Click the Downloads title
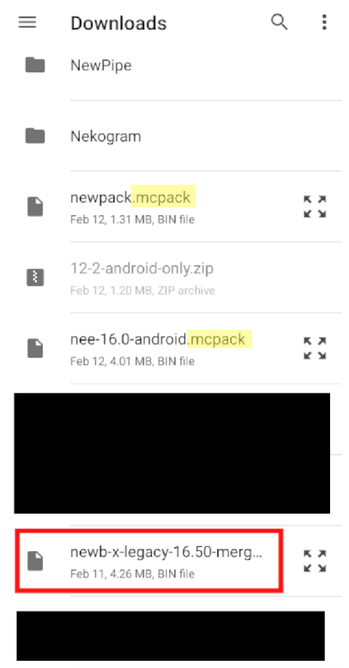The height and width of the screenshot is (668, 349). 118,23
